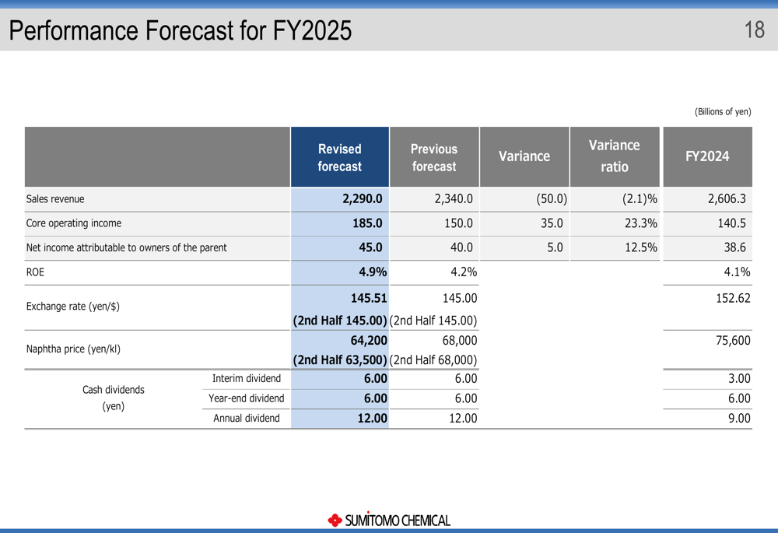Click the slide title Performance Forecast for FY2025
The height and width of the screenshot is (533, 778).
coord(180,30)
